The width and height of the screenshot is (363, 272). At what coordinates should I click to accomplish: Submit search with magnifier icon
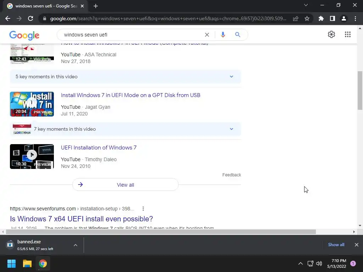[238, 35]
